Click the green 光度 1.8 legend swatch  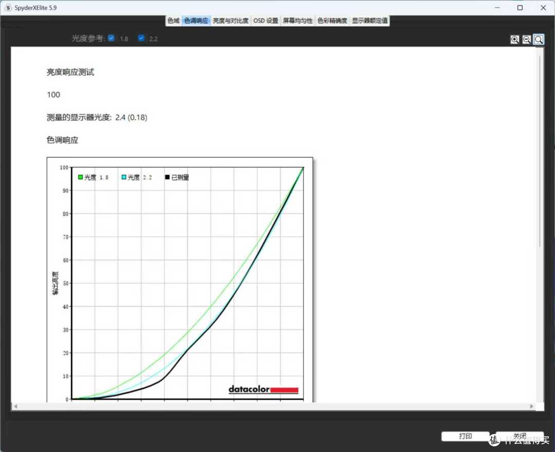coord(80,177)
